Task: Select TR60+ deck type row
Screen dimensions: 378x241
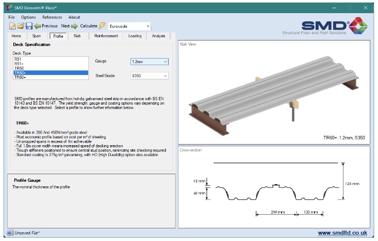Action: [x=50, y=73]
